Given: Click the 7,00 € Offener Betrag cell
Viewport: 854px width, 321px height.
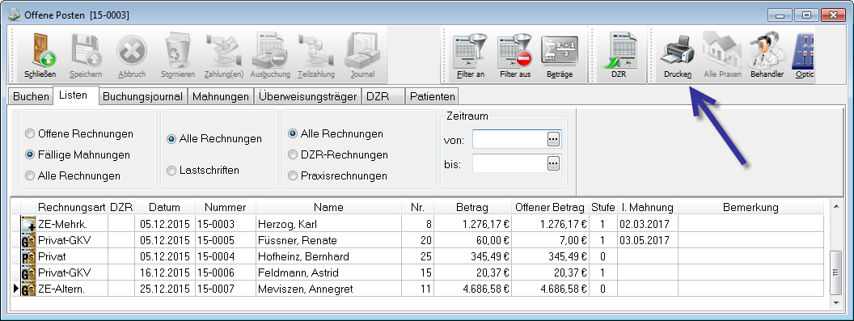Looking at the screenshot, I should [550, 240].
